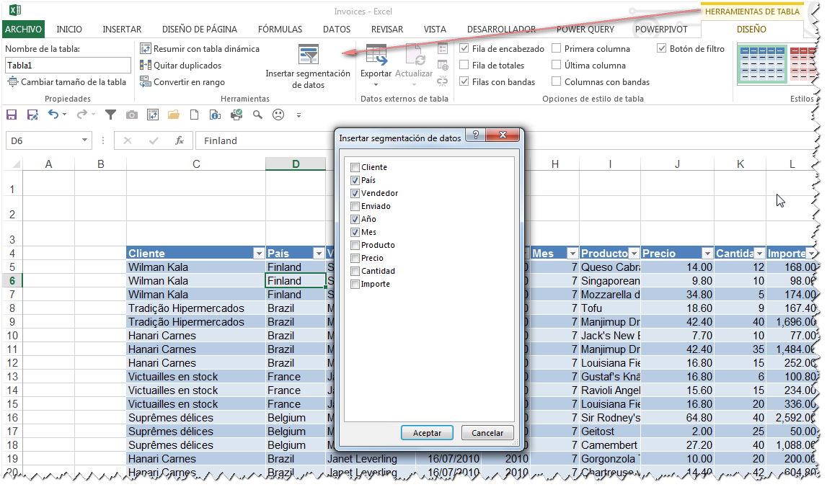Image resolution: width=827 pixels, height=487 pixels.
Task: Toggle Fila de totales on
Action: click(x=464, y=65)
